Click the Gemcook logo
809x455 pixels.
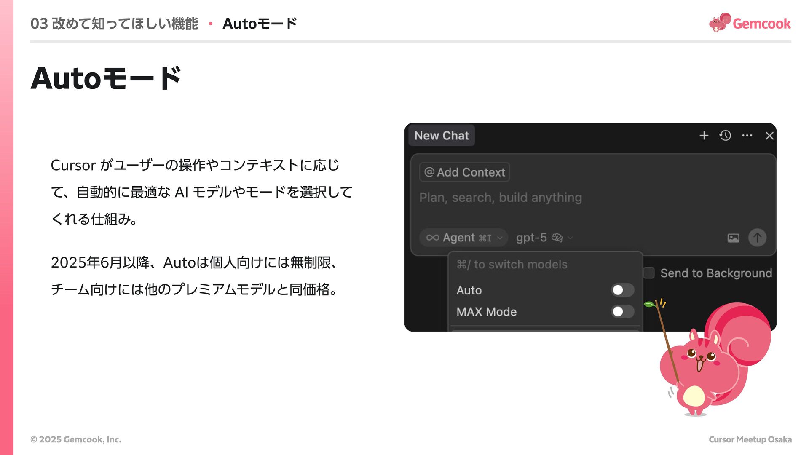tap(750, 23)
